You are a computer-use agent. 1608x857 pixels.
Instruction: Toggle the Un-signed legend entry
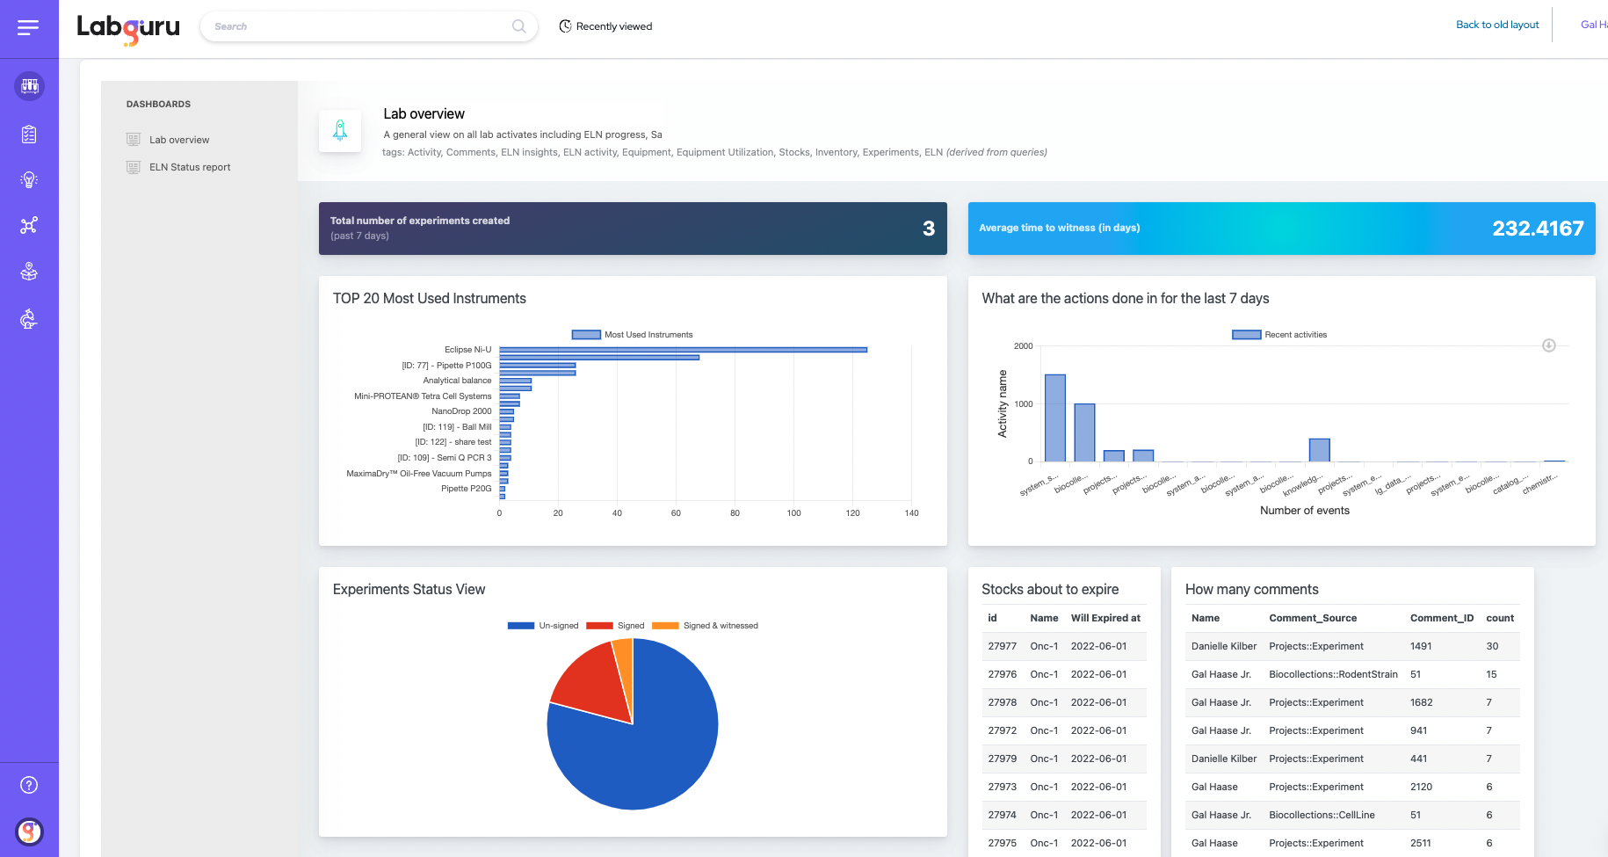[x=542, y=625]
